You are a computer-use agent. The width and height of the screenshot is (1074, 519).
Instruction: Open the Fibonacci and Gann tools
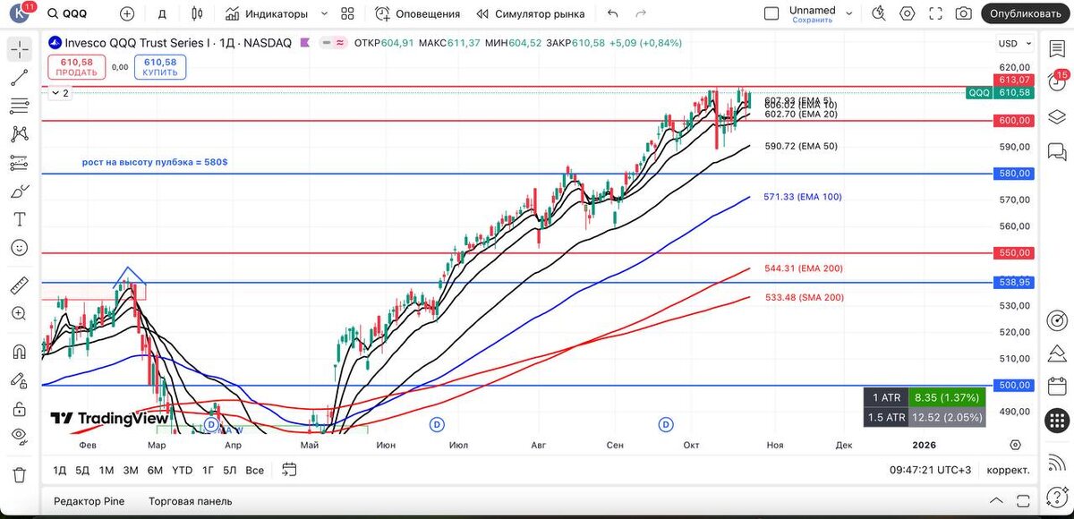coord(19,106)
